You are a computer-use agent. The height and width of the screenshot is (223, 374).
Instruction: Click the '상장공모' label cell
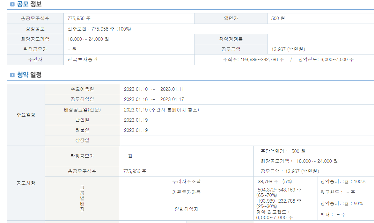[35, 29]
